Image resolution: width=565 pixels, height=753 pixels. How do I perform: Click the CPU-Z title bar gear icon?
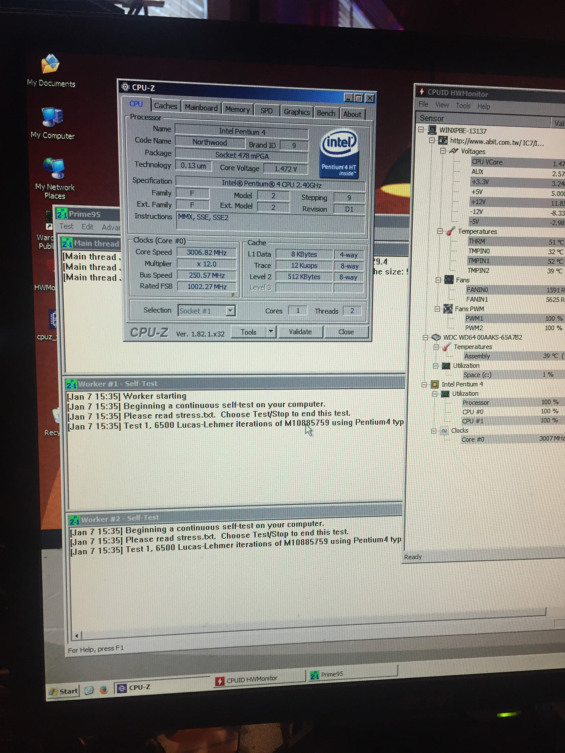point(125,87)
